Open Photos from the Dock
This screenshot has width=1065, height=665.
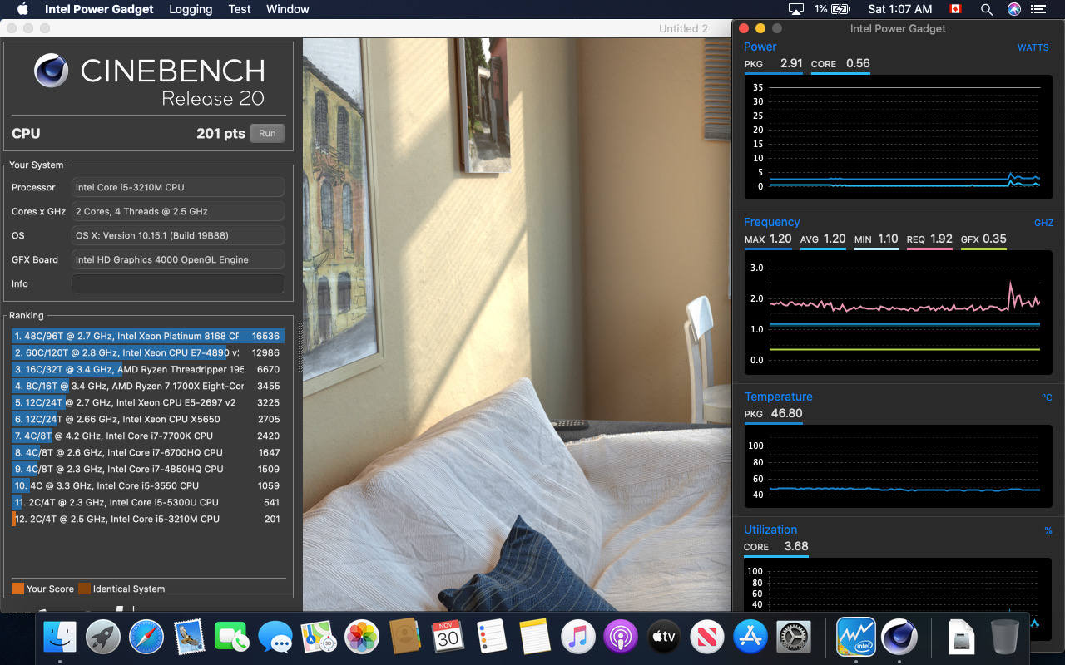pyautogui.click(x=362, y=638)
